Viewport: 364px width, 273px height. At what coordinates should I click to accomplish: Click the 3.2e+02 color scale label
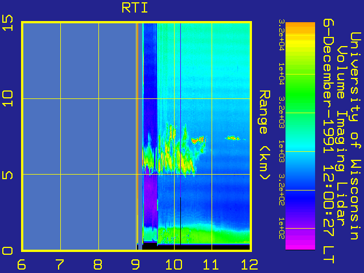282,190
